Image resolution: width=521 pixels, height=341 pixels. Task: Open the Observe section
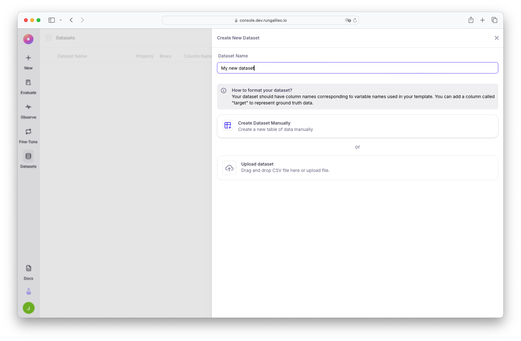click(x=28, y=111)
